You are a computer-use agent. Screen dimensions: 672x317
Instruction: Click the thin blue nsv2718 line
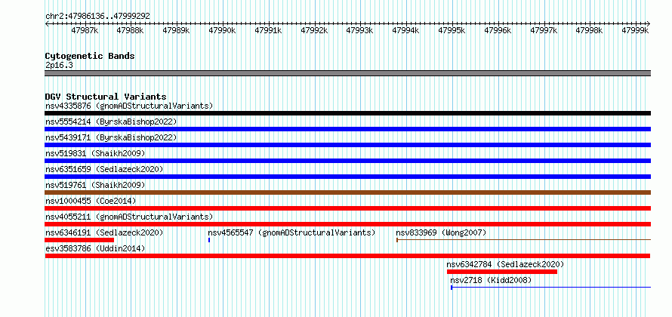550,288
